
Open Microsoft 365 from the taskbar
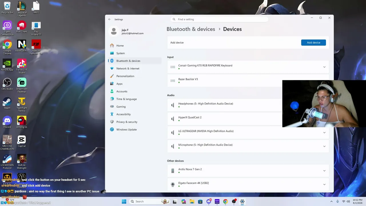coord(184,201)
